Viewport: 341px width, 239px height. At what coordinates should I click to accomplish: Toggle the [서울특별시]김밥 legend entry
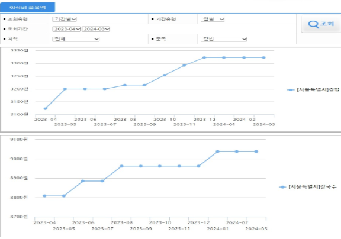[313, 90]
